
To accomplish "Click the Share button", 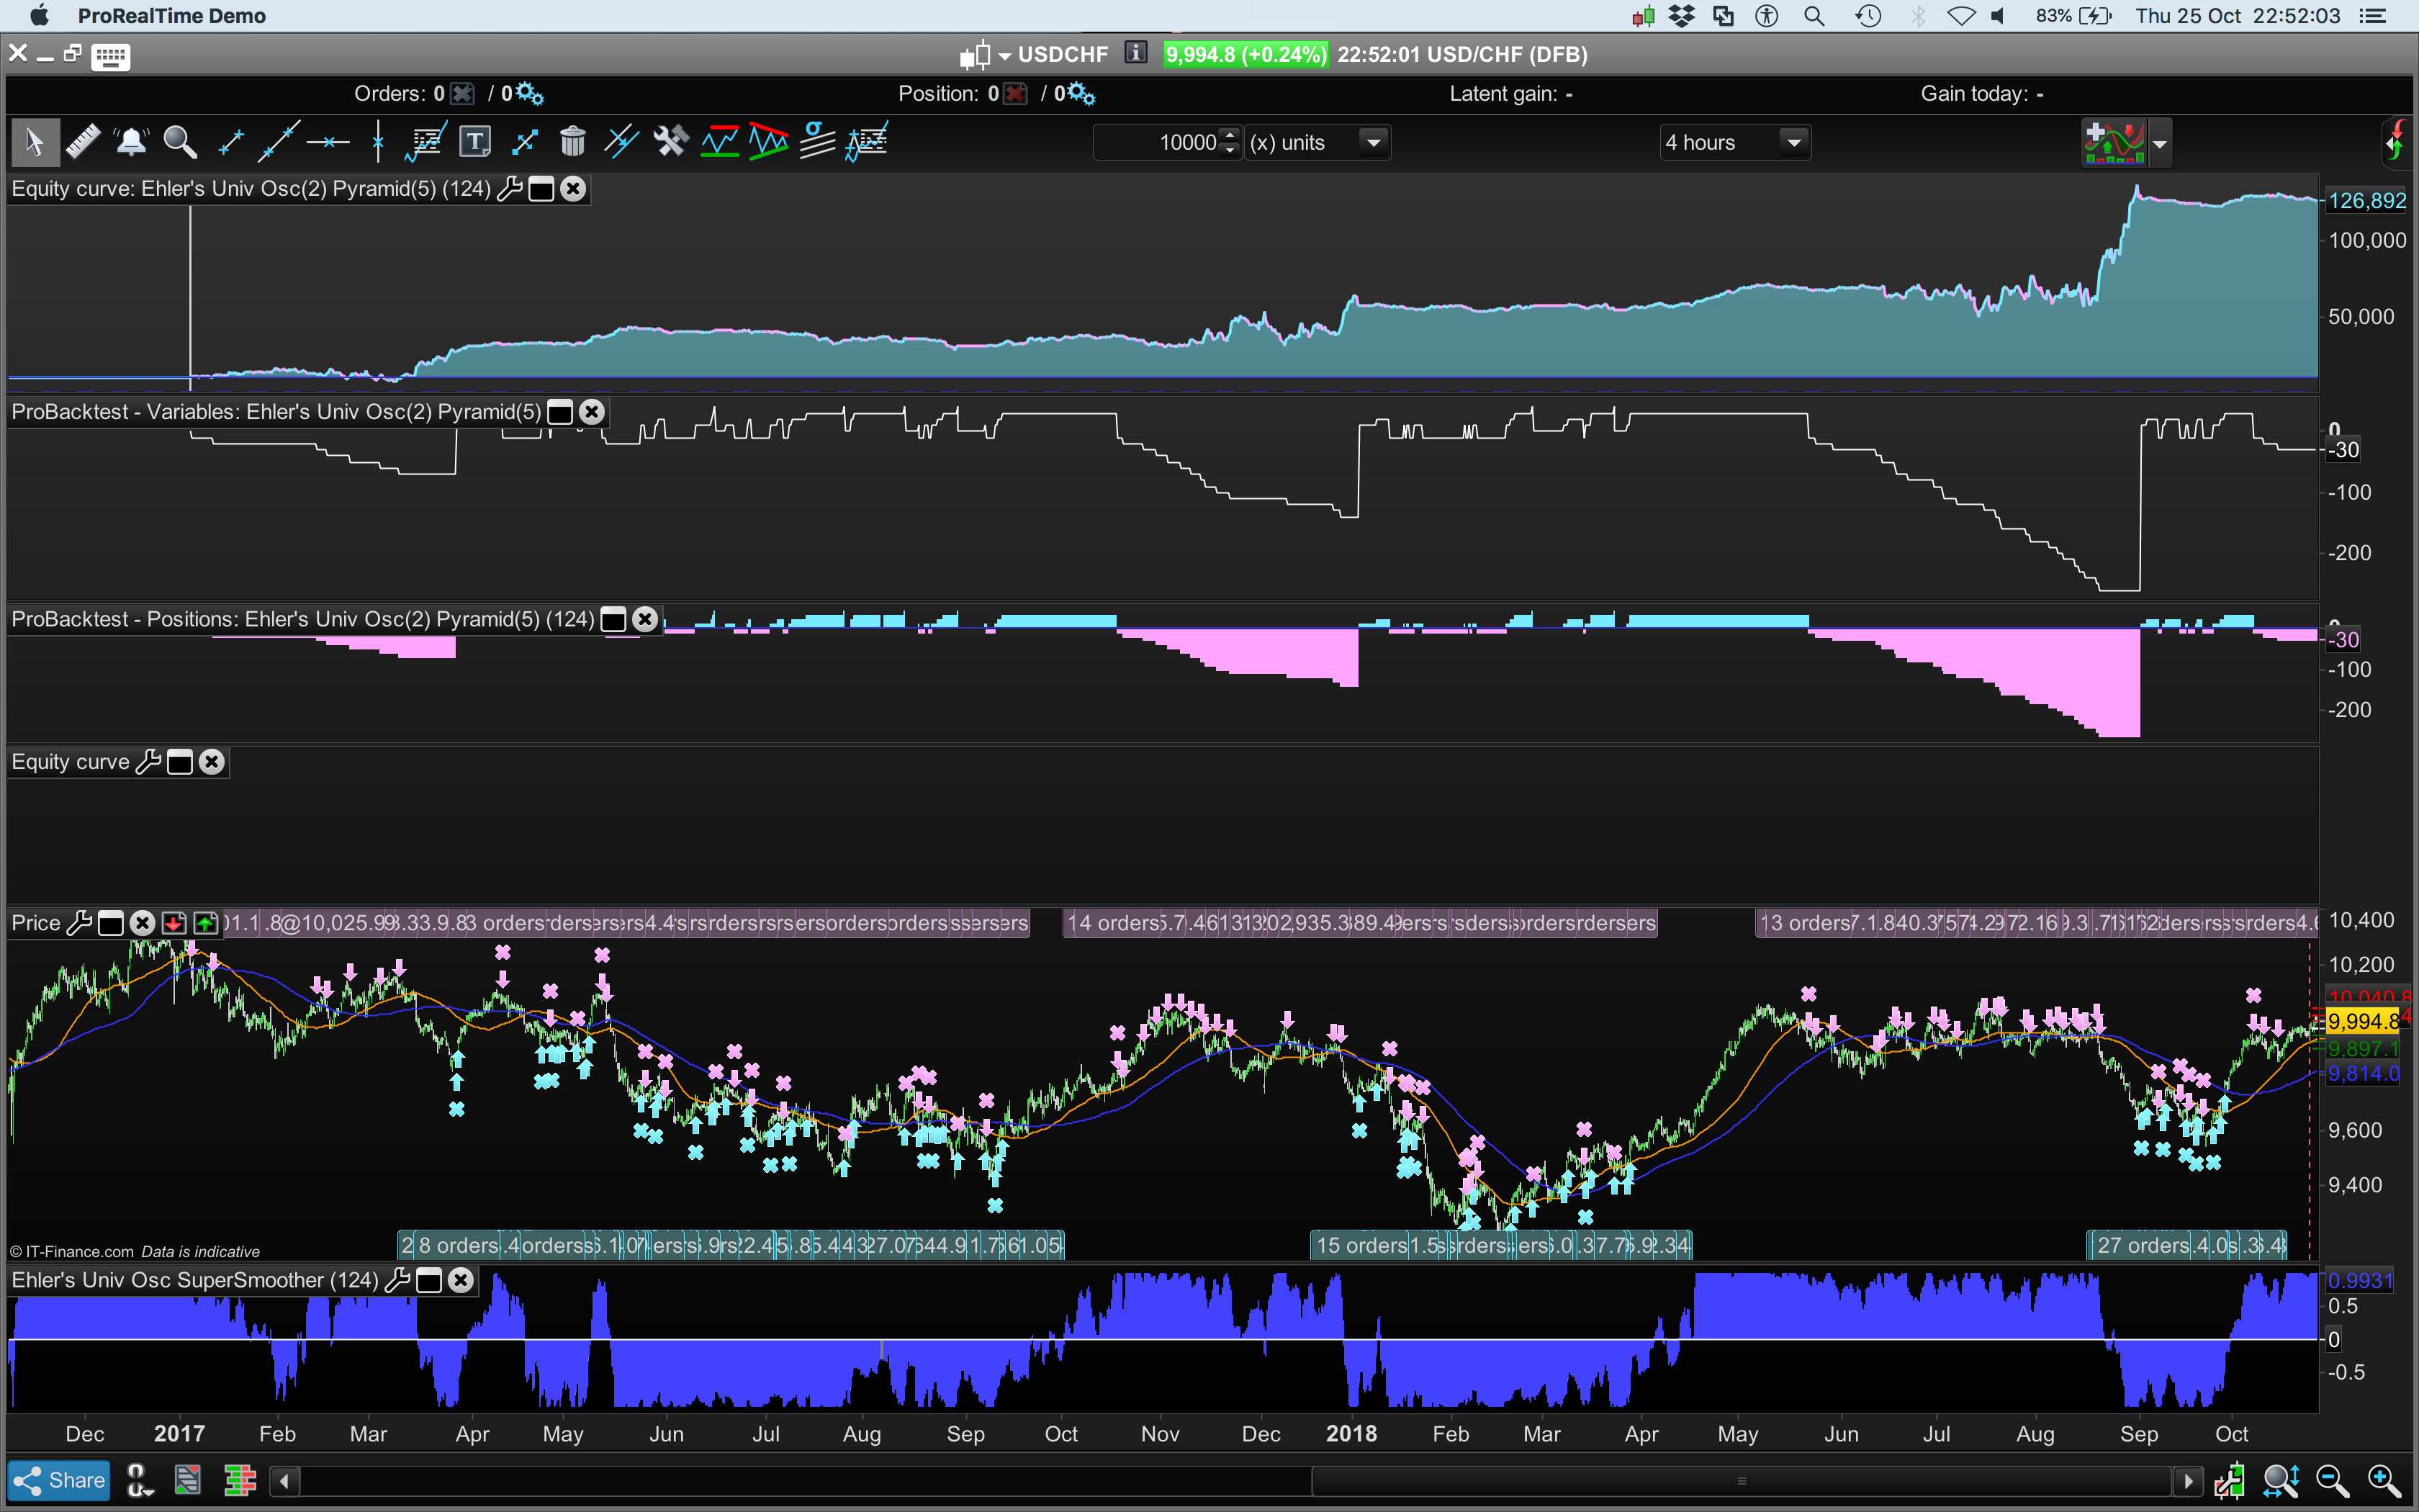I will (x=59, y=1480).
